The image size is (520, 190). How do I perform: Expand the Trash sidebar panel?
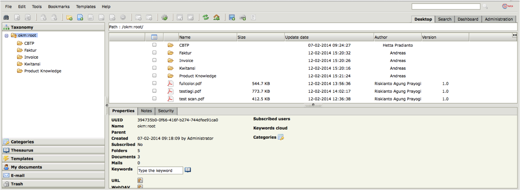(17, 184)
